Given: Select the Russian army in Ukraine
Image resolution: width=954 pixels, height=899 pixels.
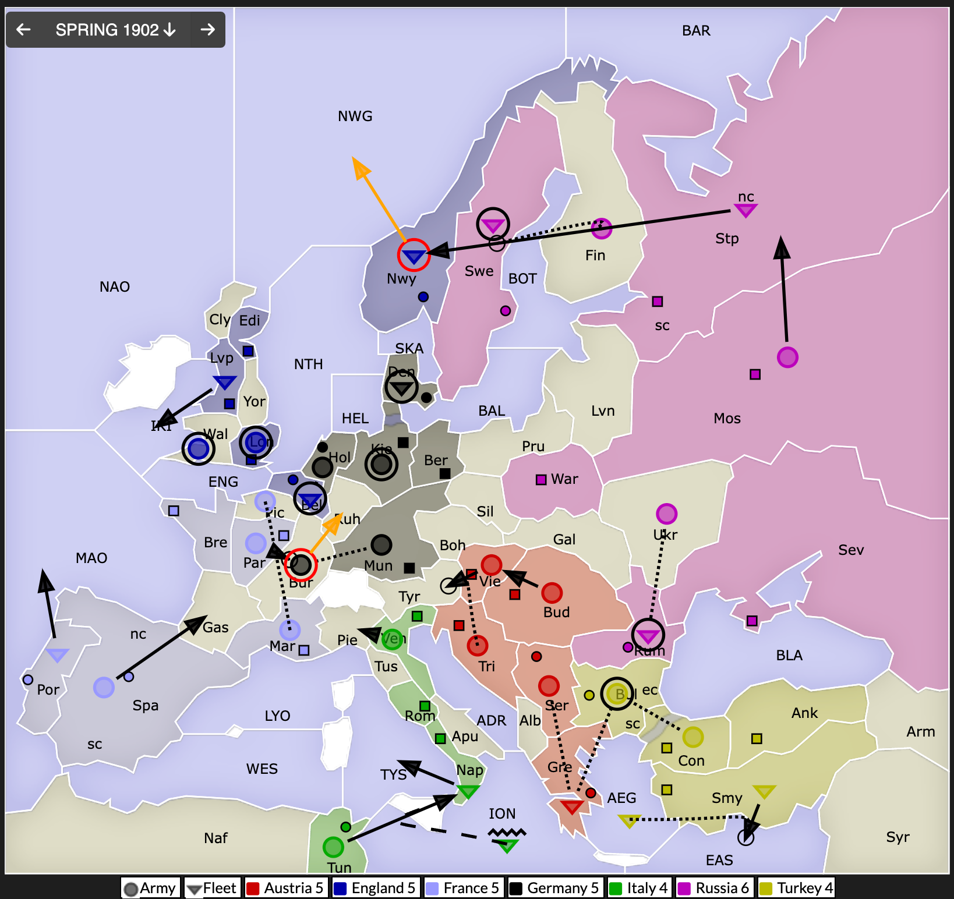Looking at the screenshot, I should click(x=666, y=514).
